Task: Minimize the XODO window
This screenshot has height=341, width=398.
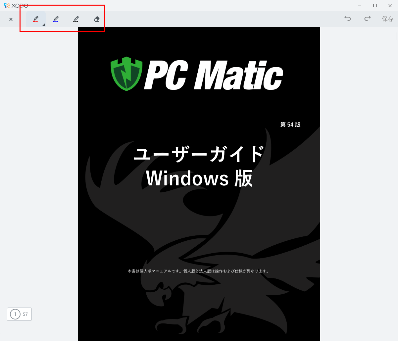Action: pyautogui.click(x=360, y=5)
